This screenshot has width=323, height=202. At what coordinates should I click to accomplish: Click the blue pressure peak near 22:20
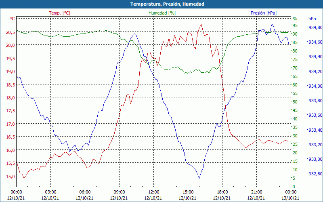coord(272,24)
